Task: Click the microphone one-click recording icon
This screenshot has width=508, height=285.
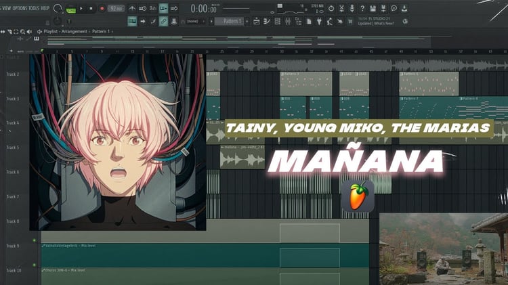Action: (x=352, y=8)
